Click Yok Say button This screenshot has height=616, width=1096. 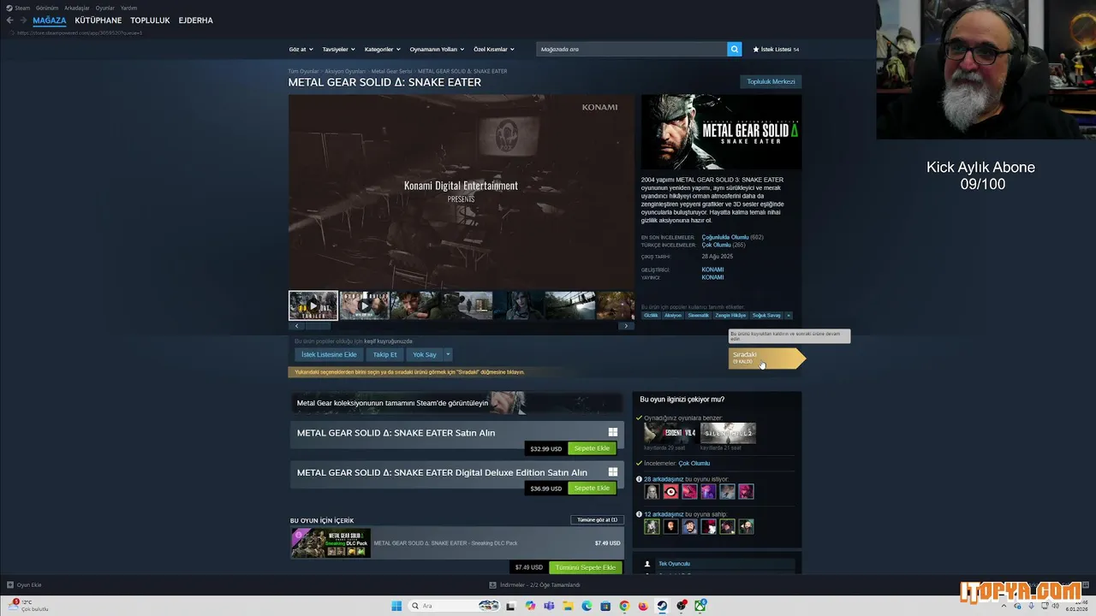coord(424,354)
